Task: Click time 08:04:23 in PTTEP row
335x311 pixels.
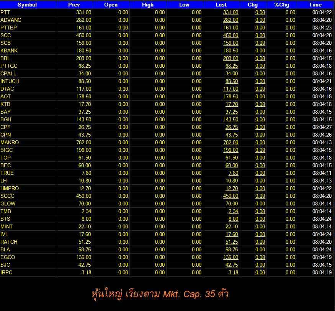Action: click(322, 28)
